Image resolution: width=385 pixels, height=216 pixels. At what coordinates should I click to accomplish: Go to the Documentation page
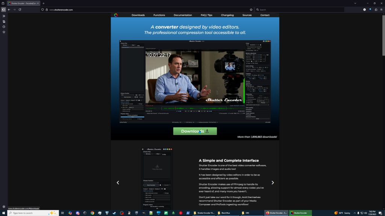click(183, 15)
